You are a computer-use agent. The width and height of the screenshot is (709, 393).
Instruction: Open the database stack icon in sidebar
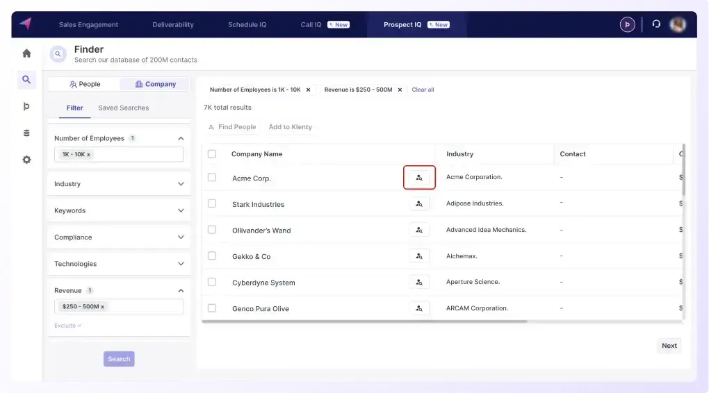point(26,133)
